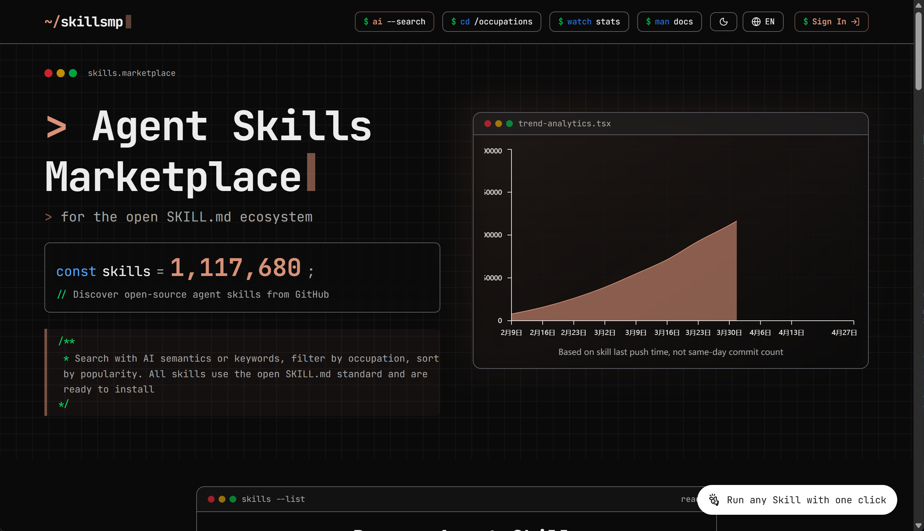Screen dimensions: 924x531
Task: Click the skills --list title
Action: pos(273,499)
